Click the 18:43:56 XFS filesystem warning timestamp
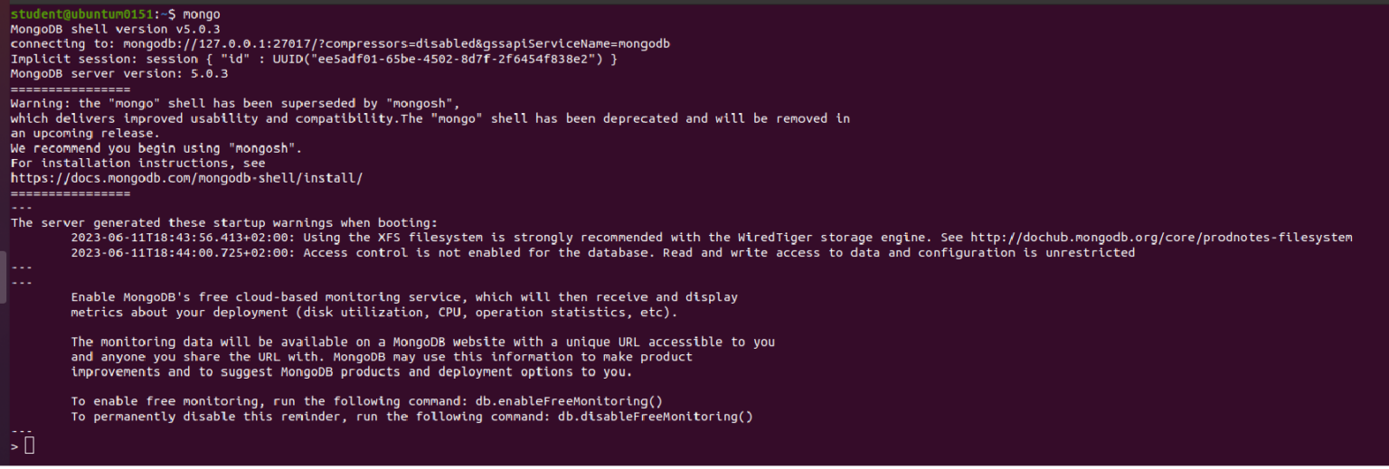Screen dimensions: 1389x469 pos(179,238)
